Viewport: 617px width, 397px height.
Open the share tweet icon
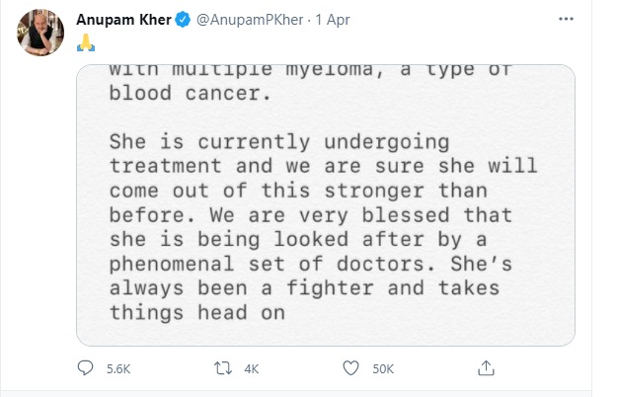484,368
